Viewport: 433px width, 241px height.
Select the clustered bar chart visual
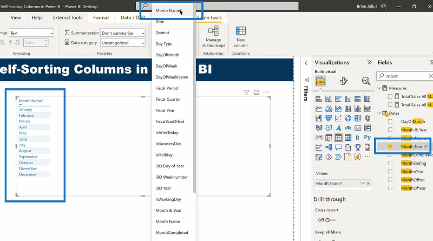tap(338, 99)
